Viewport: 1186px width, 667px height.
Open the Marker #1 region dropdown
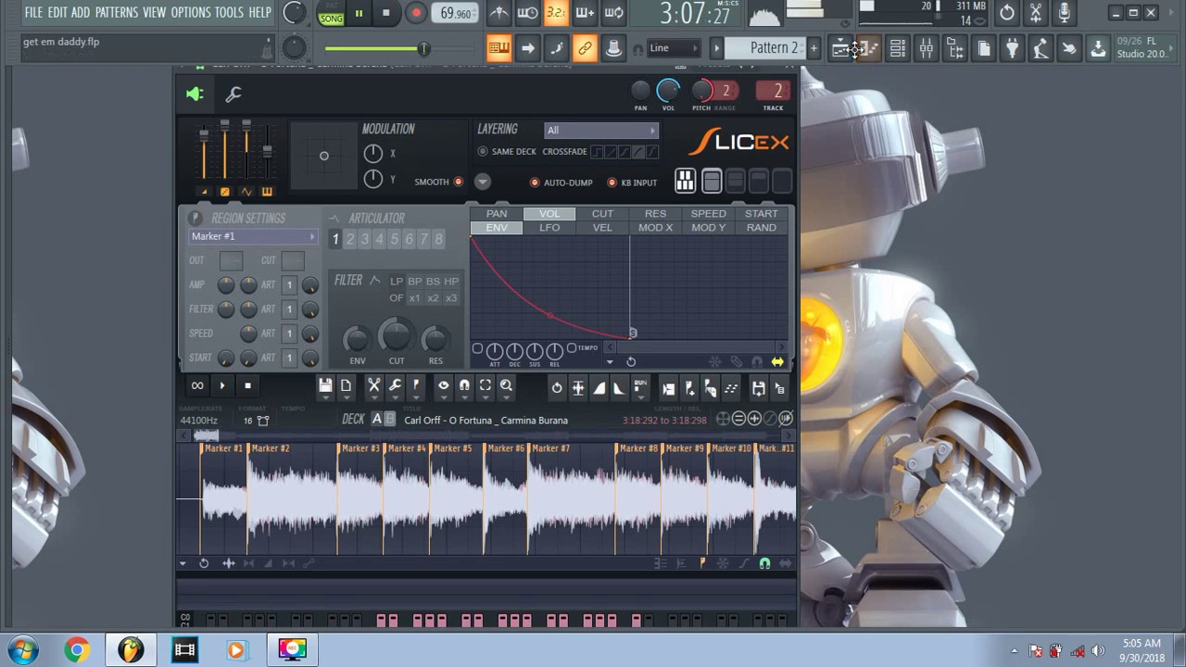[x=252, y=236]
